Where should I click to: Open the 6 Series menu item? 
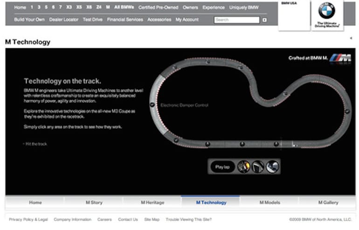coord(53,7)
